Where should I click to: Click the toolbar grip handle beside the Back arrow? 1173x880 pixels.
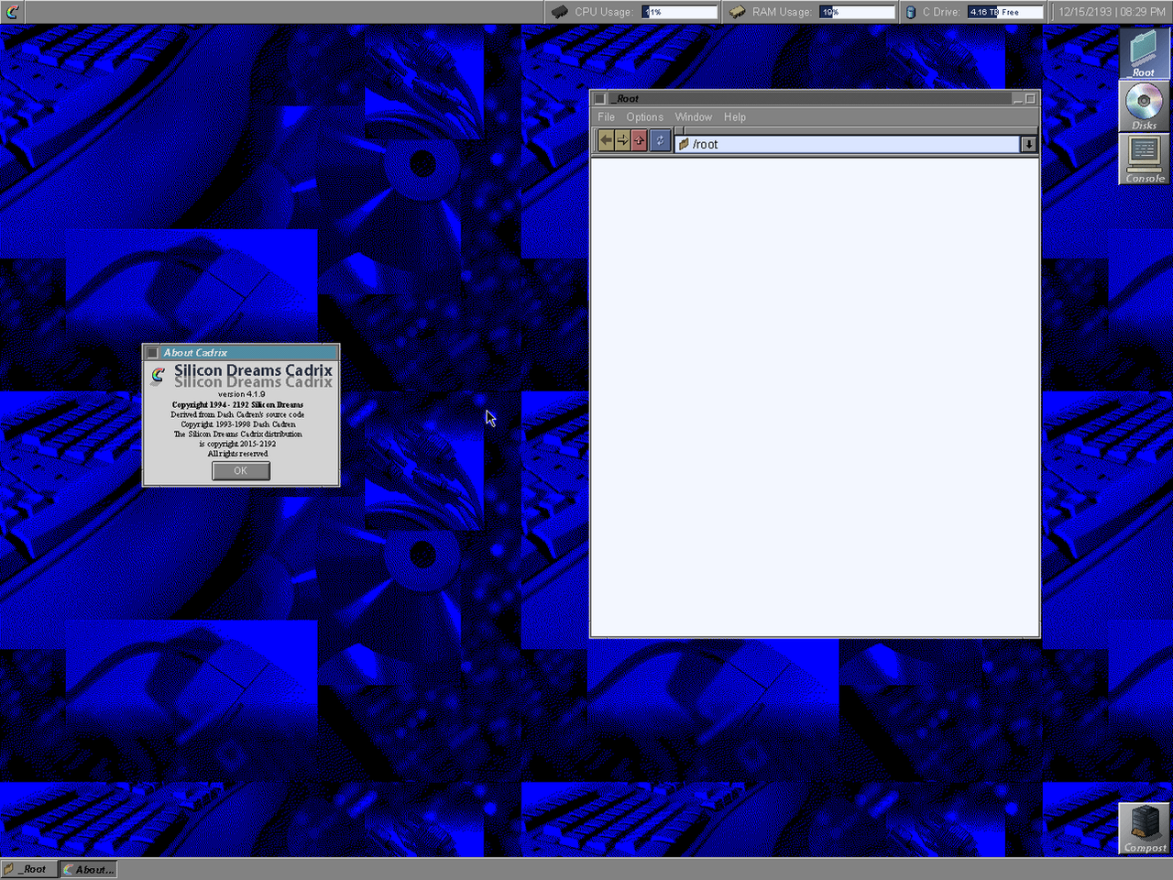click(x=594, y=140)
